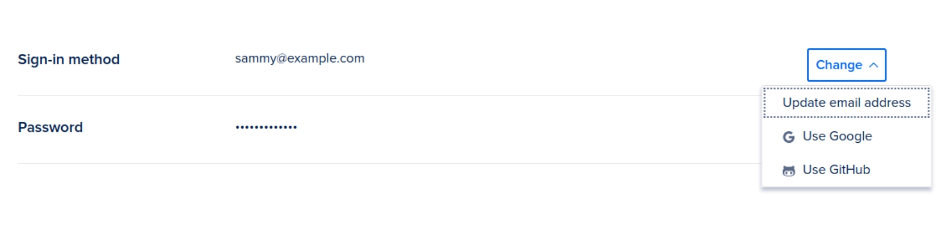Viewport: 946px width, 228px height.
Task: Click the sammy@example.com email text
Action: tap(300, 58)
